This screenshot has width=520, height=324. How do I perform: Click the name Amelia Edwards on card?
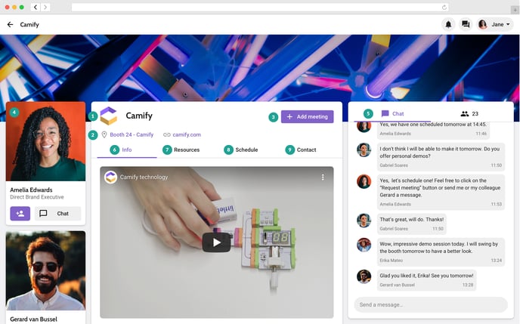31,190
